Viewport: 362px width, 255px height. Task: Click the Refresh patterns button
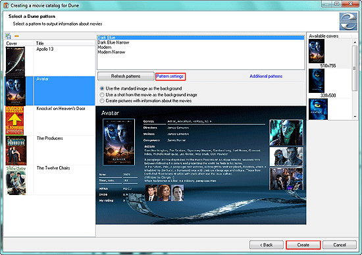(x=126, y=76)
